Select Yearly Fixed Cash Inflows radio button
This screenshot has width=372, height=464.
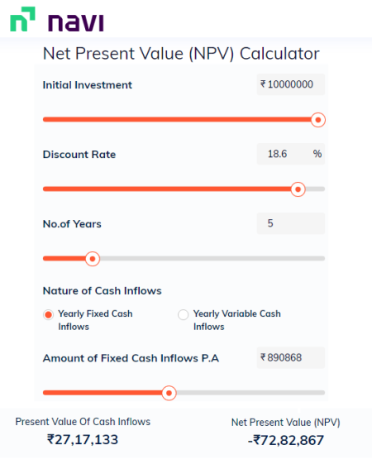[x=48, y=314]
